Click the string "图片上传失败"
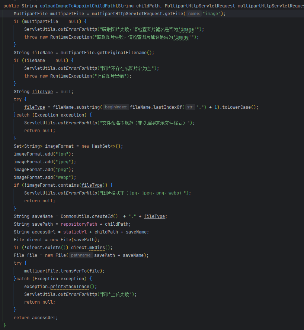 point(116,294)
